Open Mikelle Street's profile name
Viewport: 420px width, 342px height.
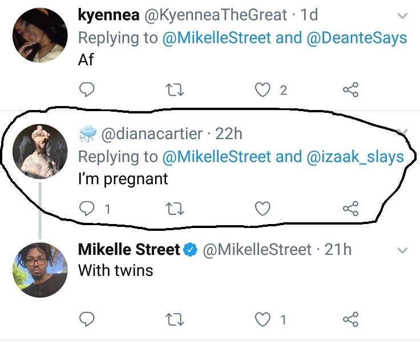pyautogui.click(x=129, y=250)
